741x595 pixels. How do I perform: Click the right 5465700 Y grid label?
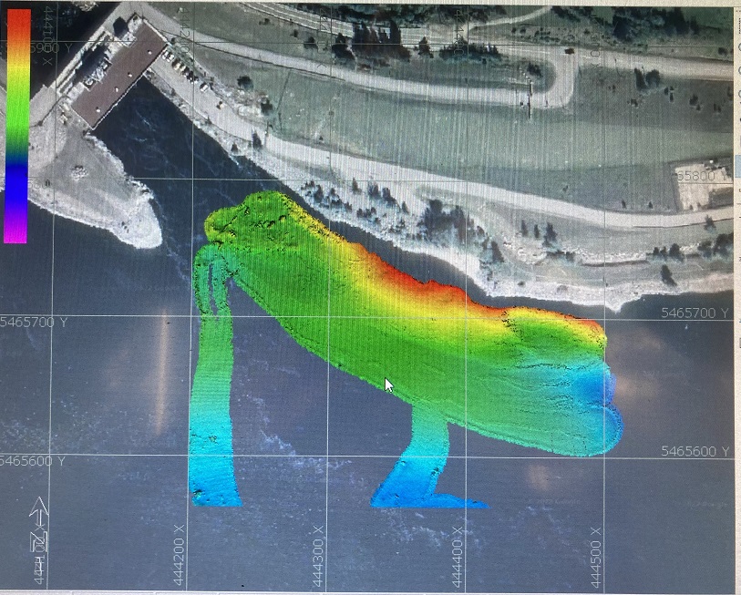point(696,313)
